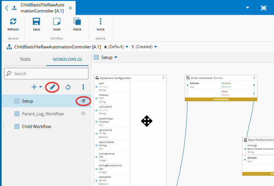Select the Setup workflow checkbox

click(x=17, y=101)
